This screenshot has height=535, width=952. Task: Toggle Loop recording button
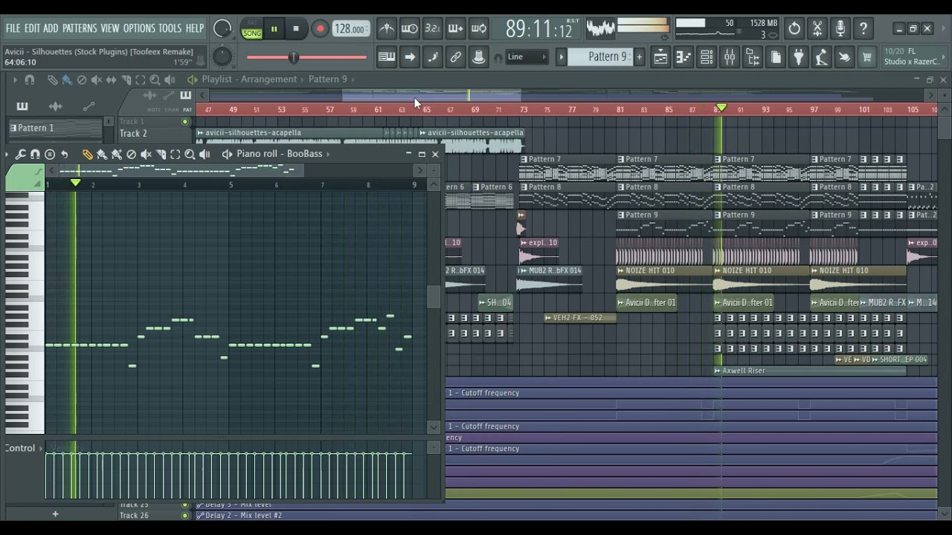(x=479, y=29)
